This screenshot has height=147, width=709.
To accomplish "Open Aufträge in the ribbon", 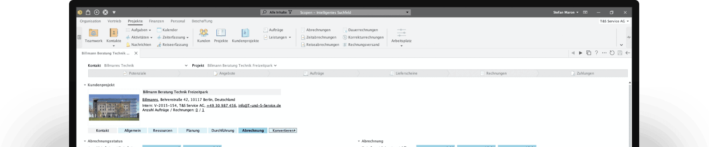I will tap(273, 30).
